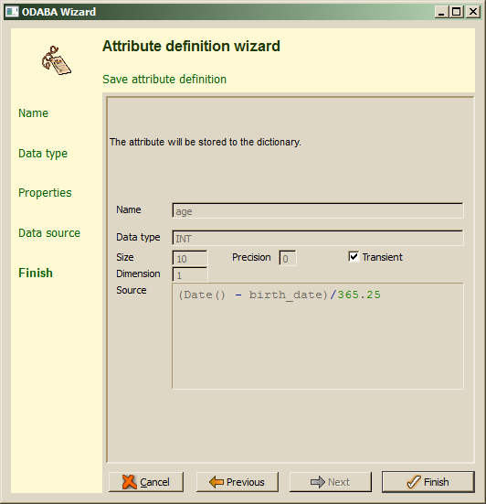This screenshot has height=504, width=486.
Task: Click the gray Next arrow icon
Action: 318,482
